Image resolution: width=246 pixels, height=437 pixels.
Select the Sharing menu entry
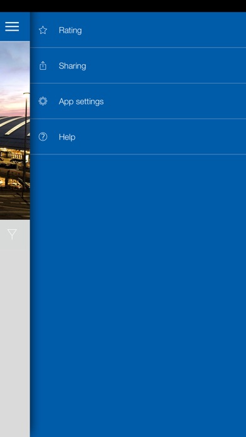(x=138, y=65)
